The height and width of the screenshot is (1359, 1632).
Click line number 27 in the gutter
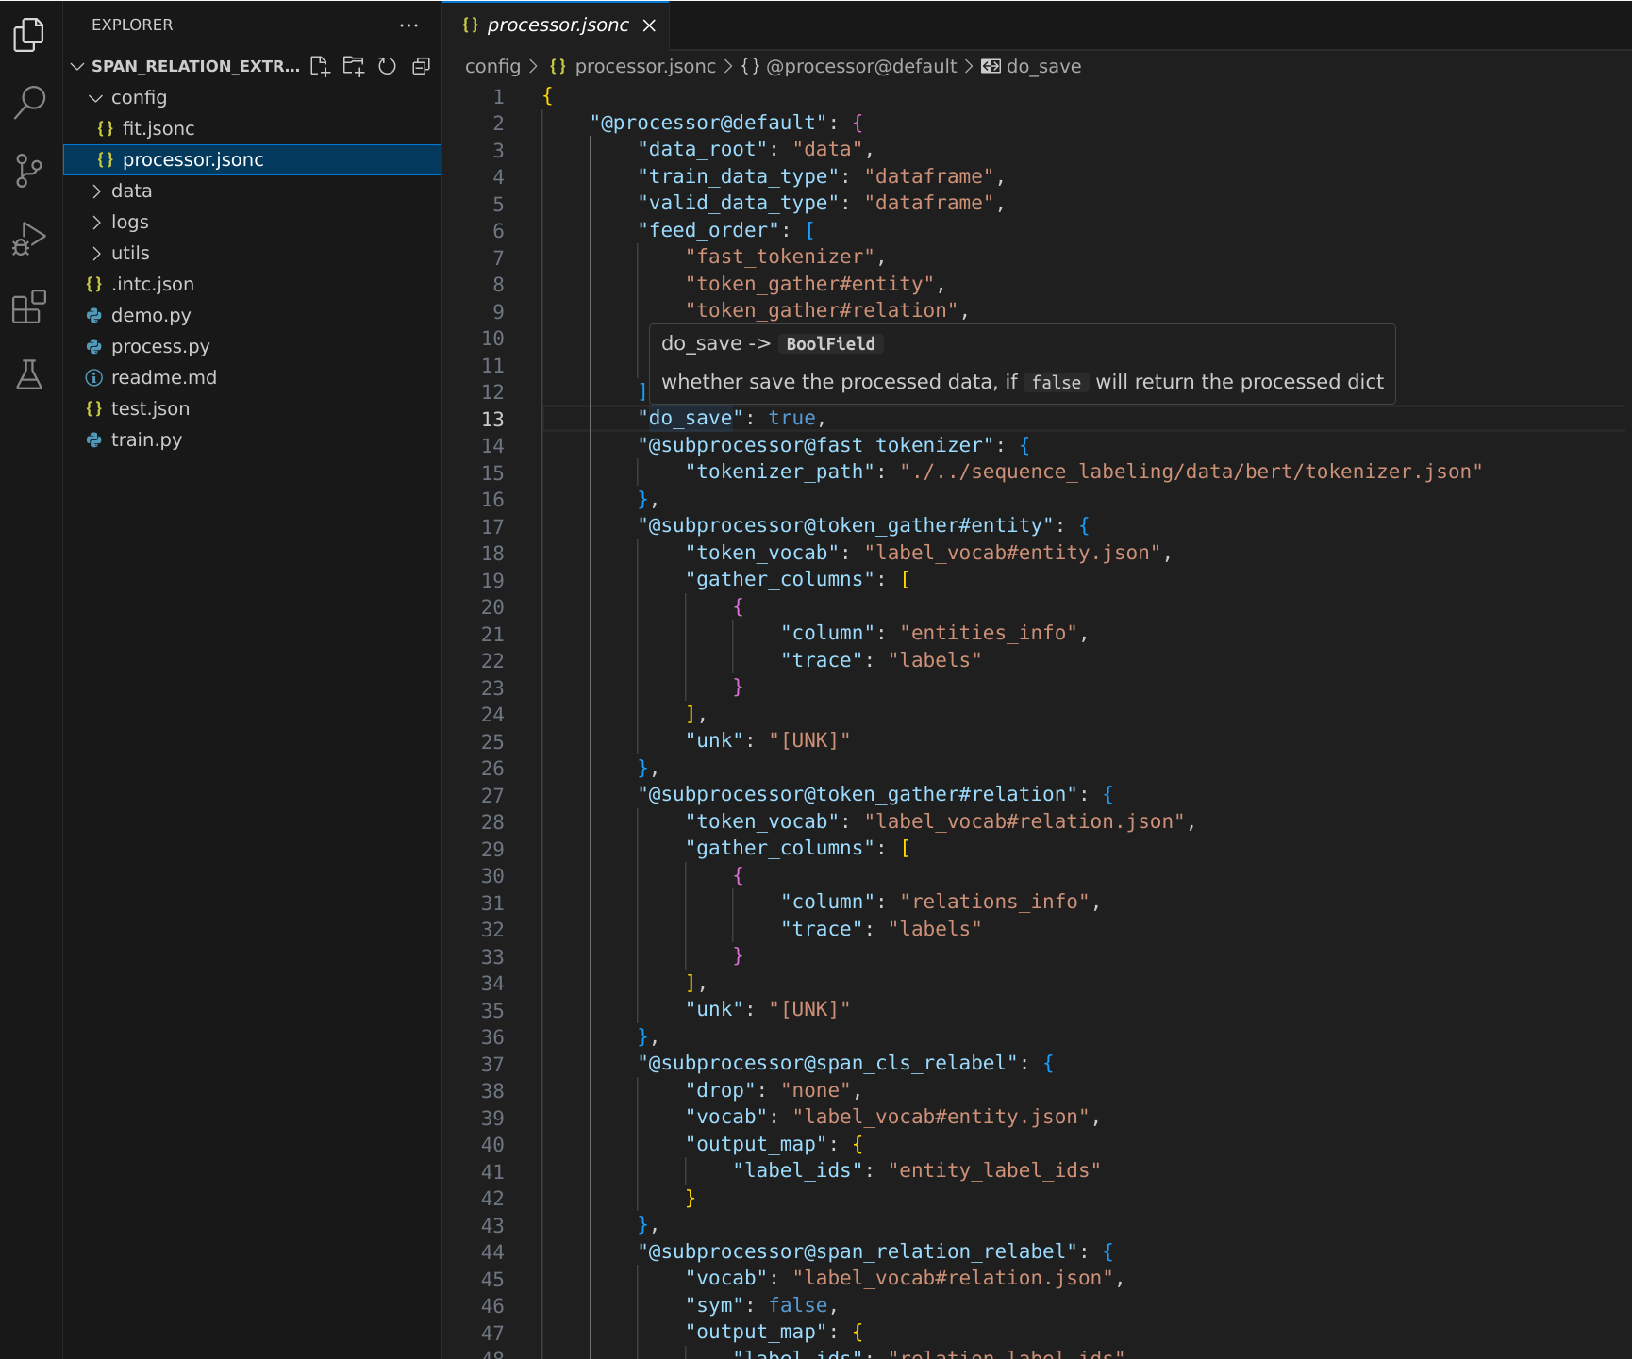pos(492,795)
